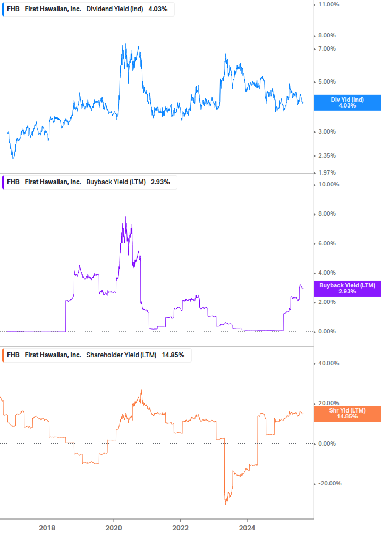Click the -20.00% tick on shareholder yield axis
The height and width of the screenshot is (535, 381).
(x=329, y=484)
